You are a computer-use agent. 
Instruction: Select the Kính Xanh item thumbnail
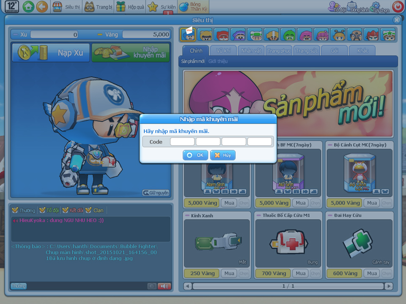coord(217,244)
